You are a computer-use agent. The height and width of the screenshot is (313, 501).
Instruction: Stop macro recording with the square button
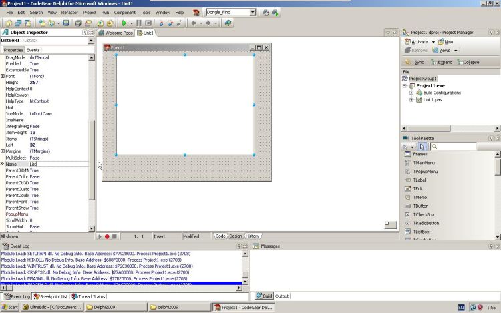114,236
